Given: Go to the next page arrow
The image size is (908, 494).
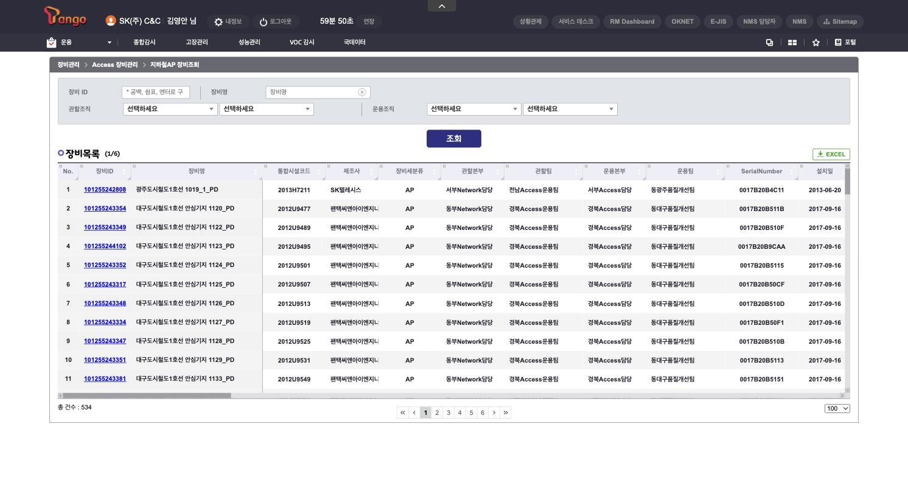Looking at the screenshot, I should 494,412.
